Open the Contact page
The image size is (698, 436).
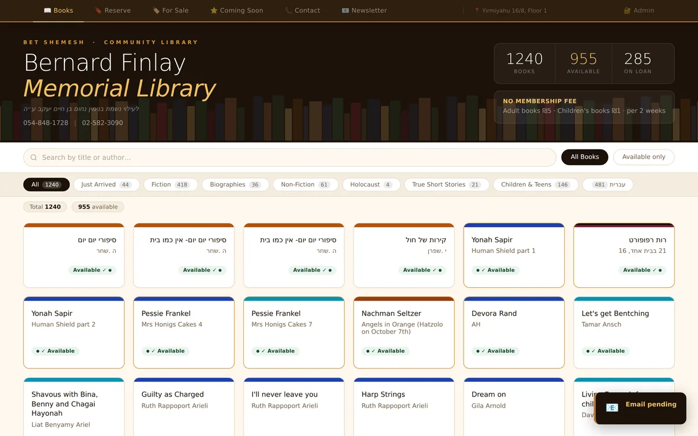coord(302,10)
